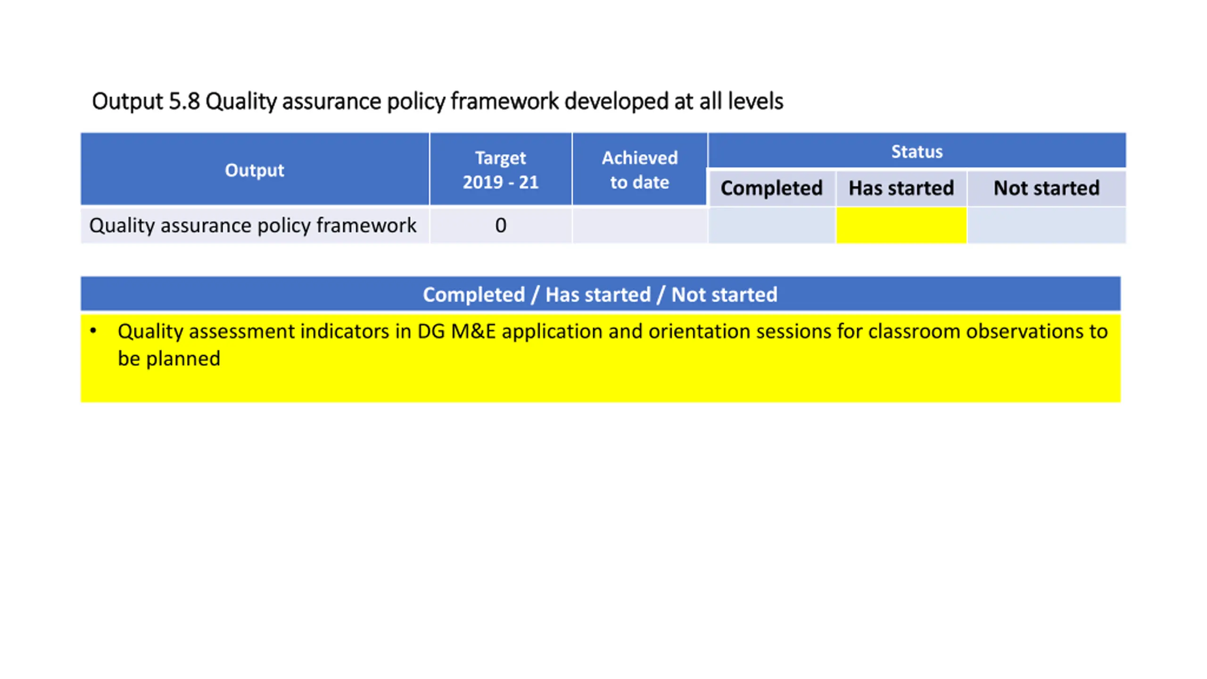
Task: Select the slide title 'Output 5.8 Quality assurance policy framework'
Action: point(438,101)
